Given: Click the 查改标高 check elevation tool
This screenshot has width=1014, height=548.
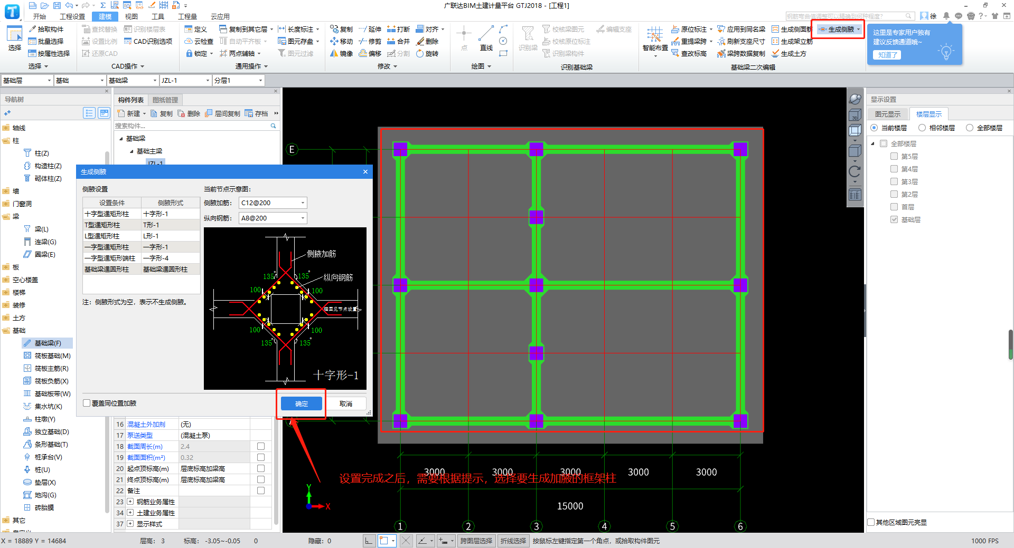Looking at the screenshot, I should pyautogui.click(x=689, y=53).
